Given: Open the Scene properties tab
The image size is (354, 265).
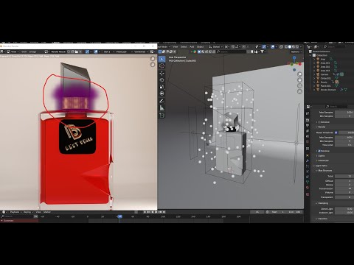Looking at the screenshot, I should [308, 136].
